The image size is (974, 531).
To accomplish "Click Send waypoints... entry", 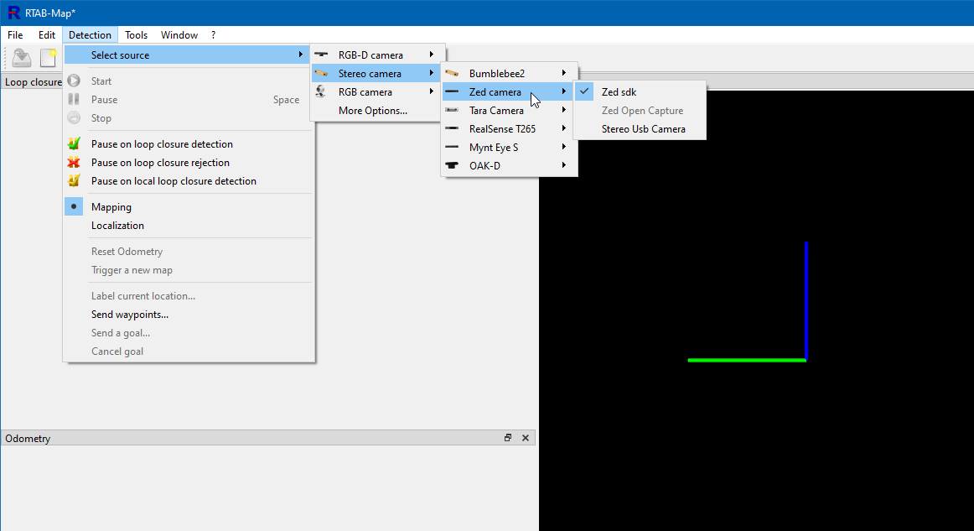I will [130, 315].
